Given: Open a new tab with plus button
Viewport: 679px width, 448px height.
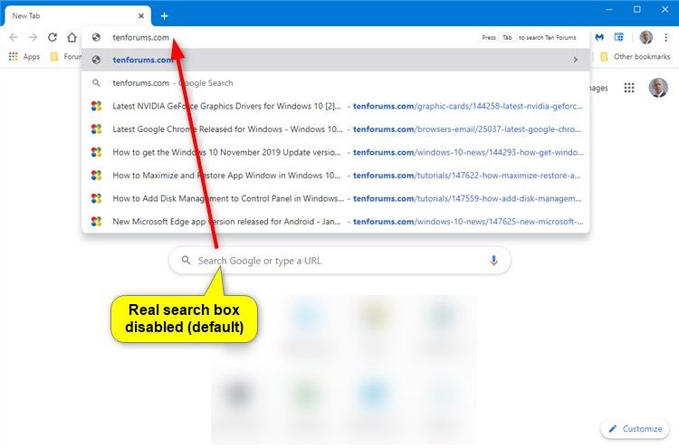Looking at the screenshot, I should click(x=164, y=16).
